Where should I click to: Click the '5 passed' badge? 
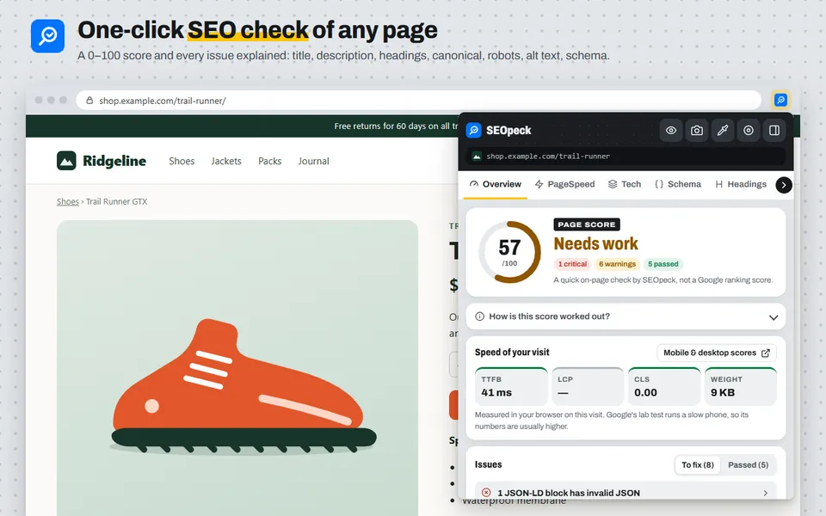(x=663, y=264)
